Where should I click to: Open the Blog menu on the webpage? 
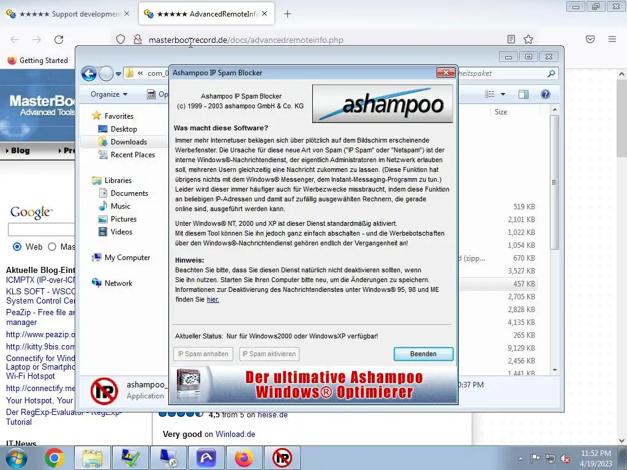[18, 151]
